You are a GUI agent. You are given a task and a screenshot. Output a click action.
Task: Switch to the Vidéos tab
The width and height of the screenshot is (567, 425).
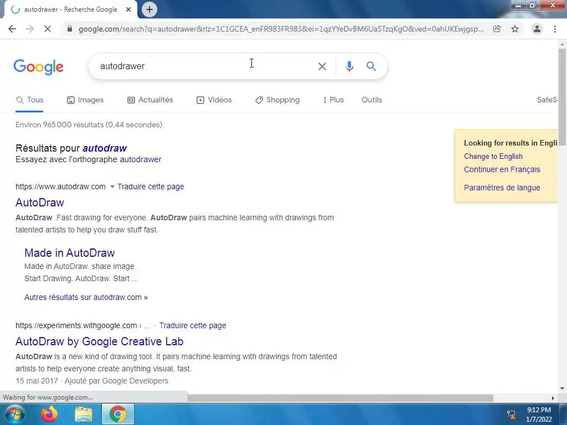click(x=214, y=100)
